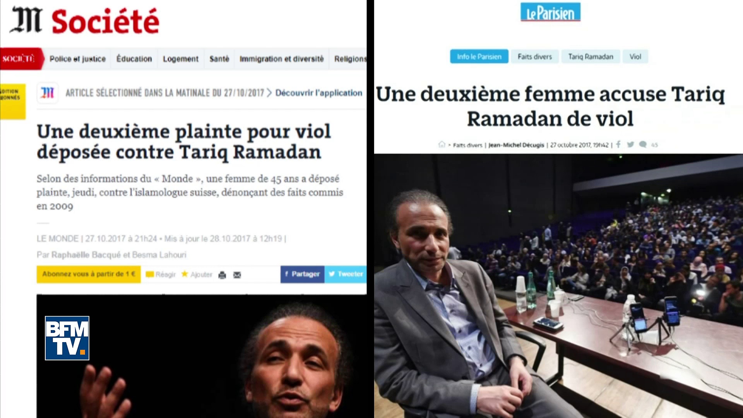Click the print icon under article byline
Viewport: 743px width, 418px height.
click(x=222, y=275)
